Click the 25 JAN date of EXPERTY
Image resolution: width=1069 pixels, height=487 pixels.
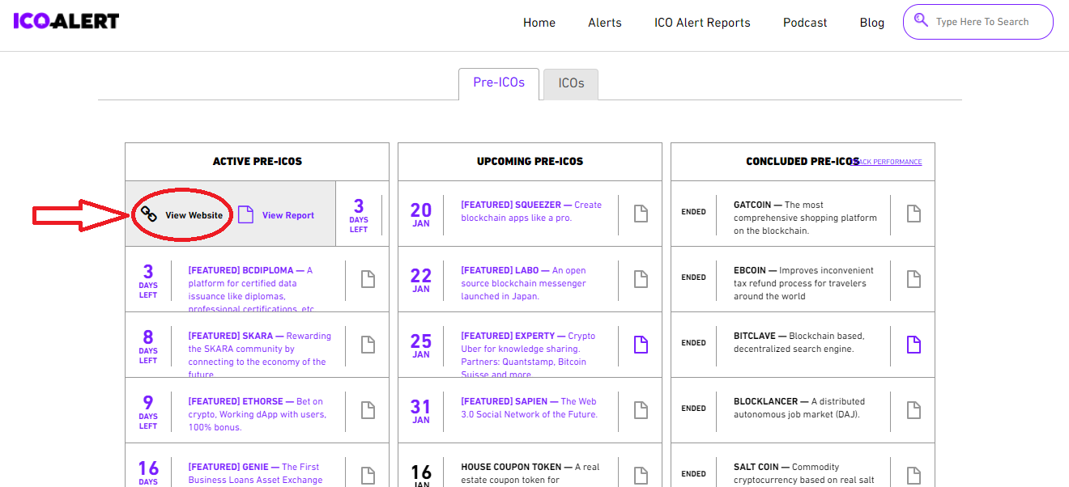pos(421,345)
